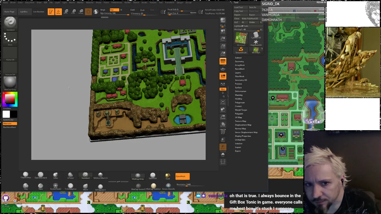The width and height of the screenshot is (381, 214).
Task: Open the Material menu
Action: [x=89, y=2]
